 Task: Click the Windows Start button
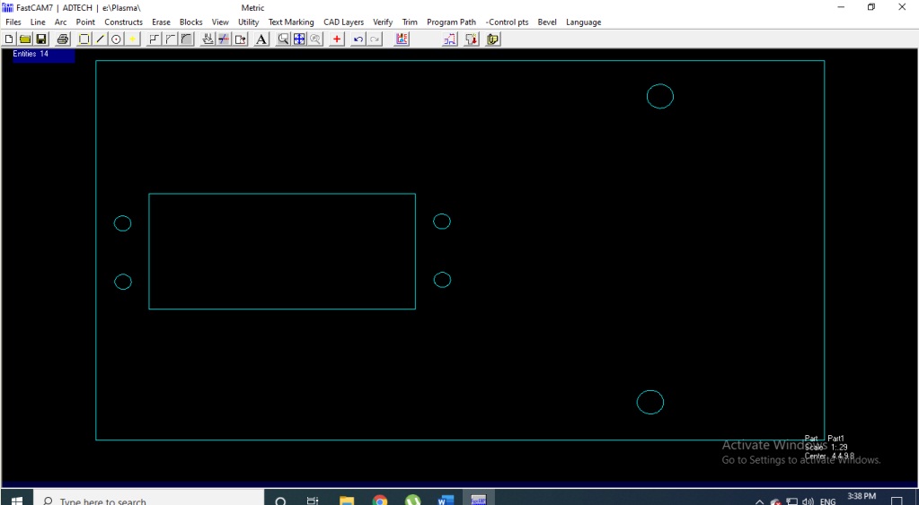(16, 501)
